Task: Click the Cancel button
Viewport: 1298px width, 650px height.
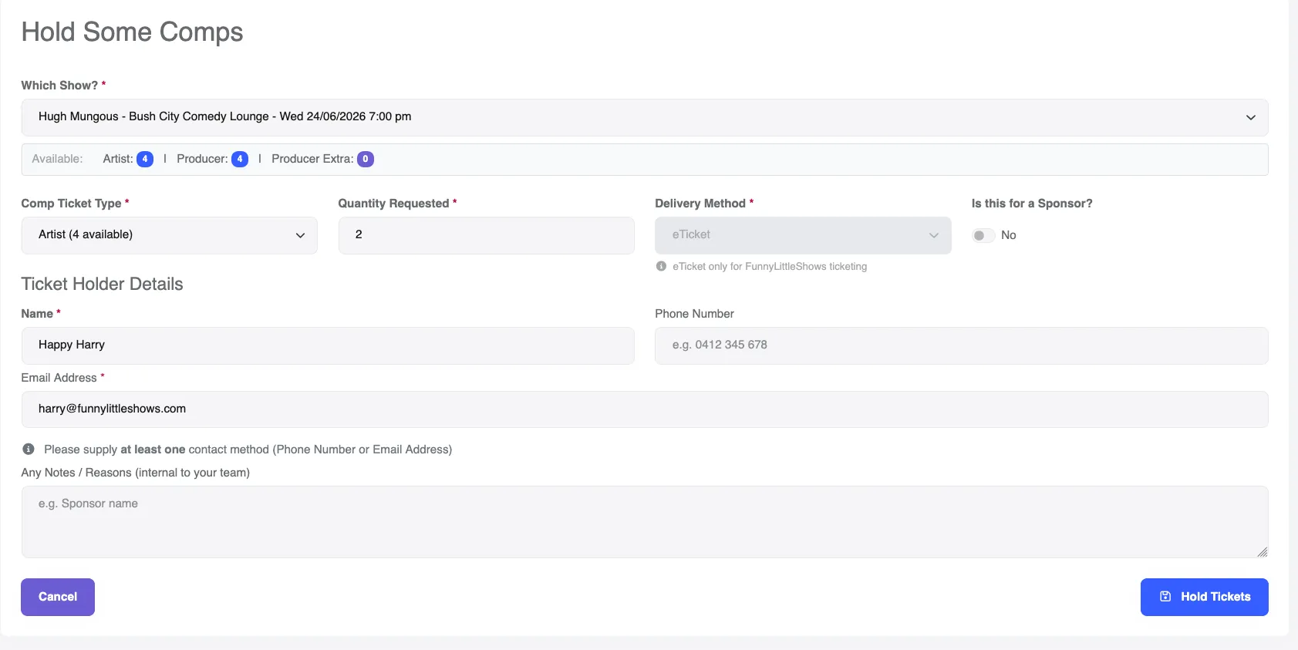Action: click(x=58, y=597)
